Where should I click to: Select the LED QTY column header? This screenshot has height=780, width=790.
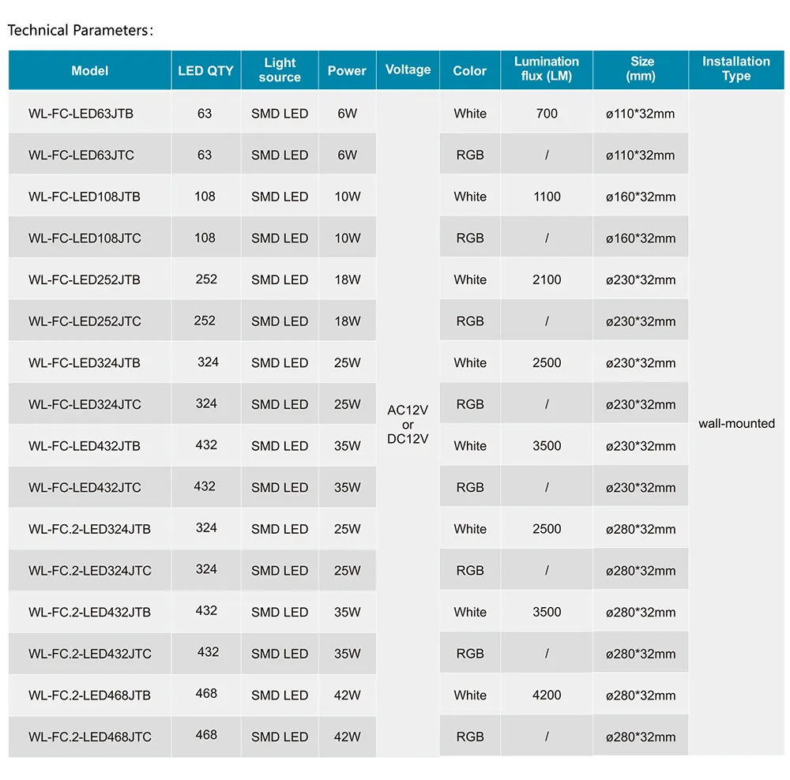205,70
